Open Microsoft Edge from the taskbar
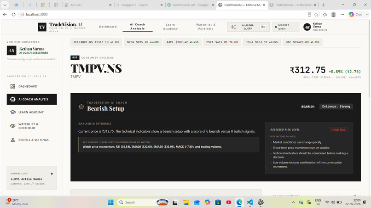 point(239,202)
